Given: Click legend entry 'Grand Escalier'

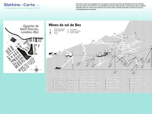Looking at the screenshot, I should tap(85, 90).
